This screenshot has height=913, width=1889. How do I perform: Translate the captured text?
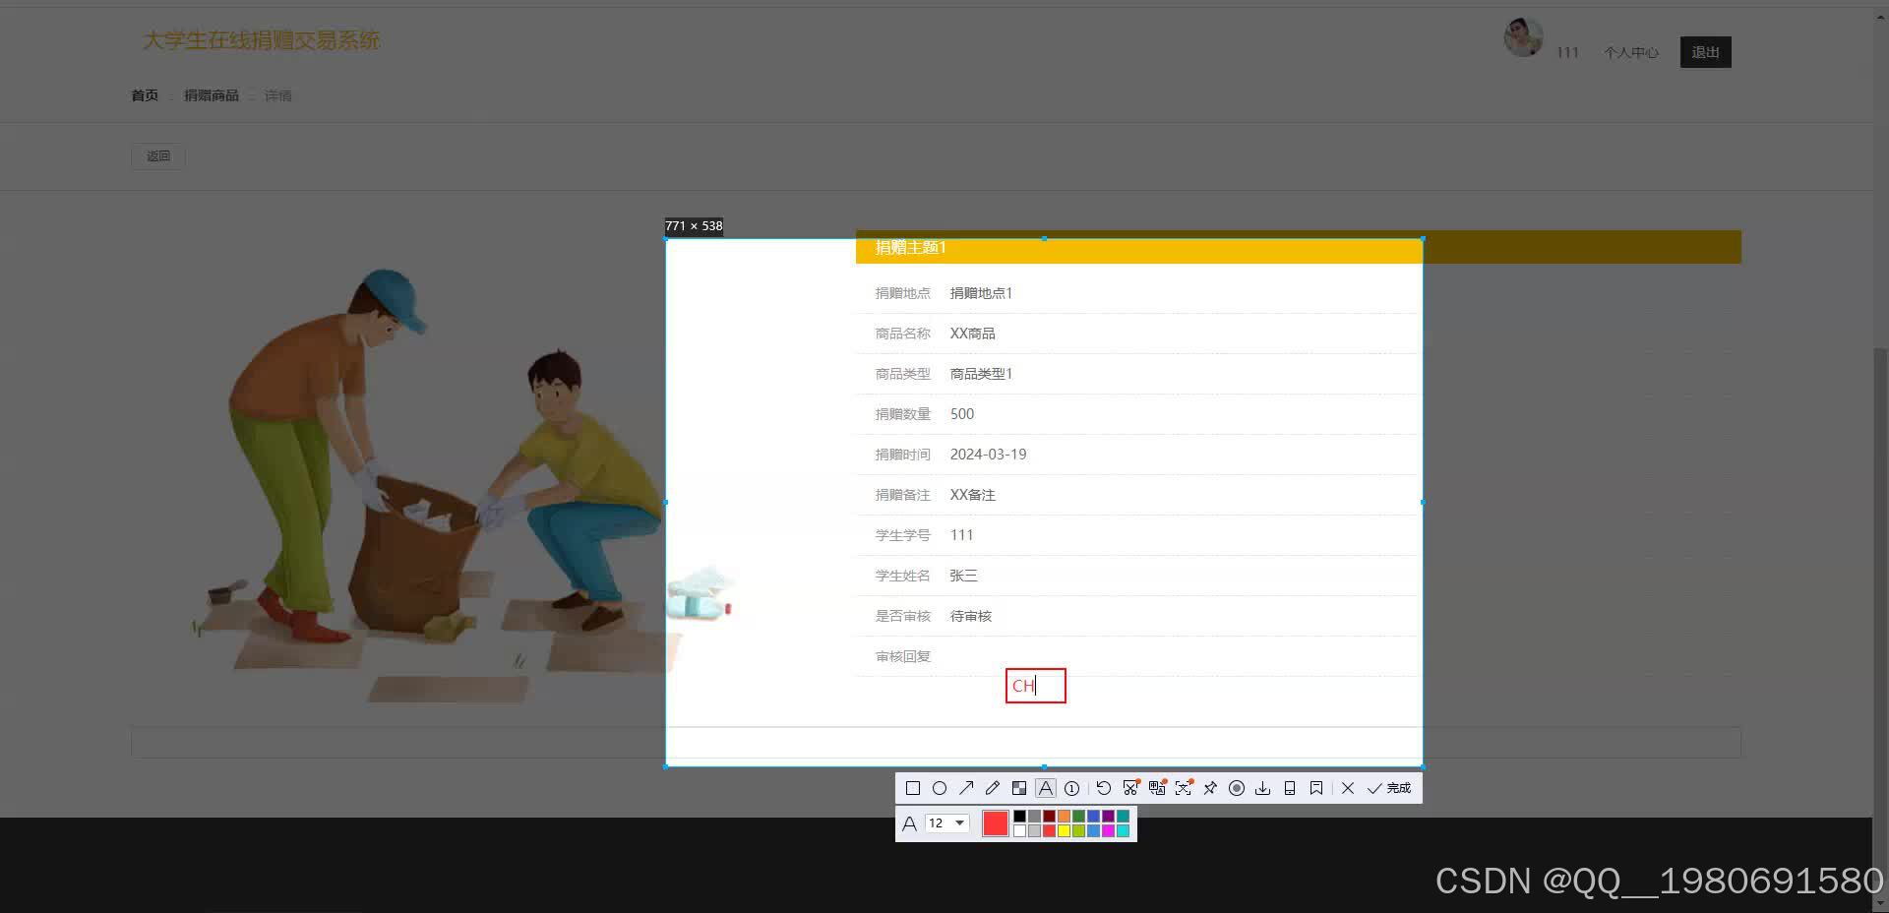click(x=1157, y=788)
